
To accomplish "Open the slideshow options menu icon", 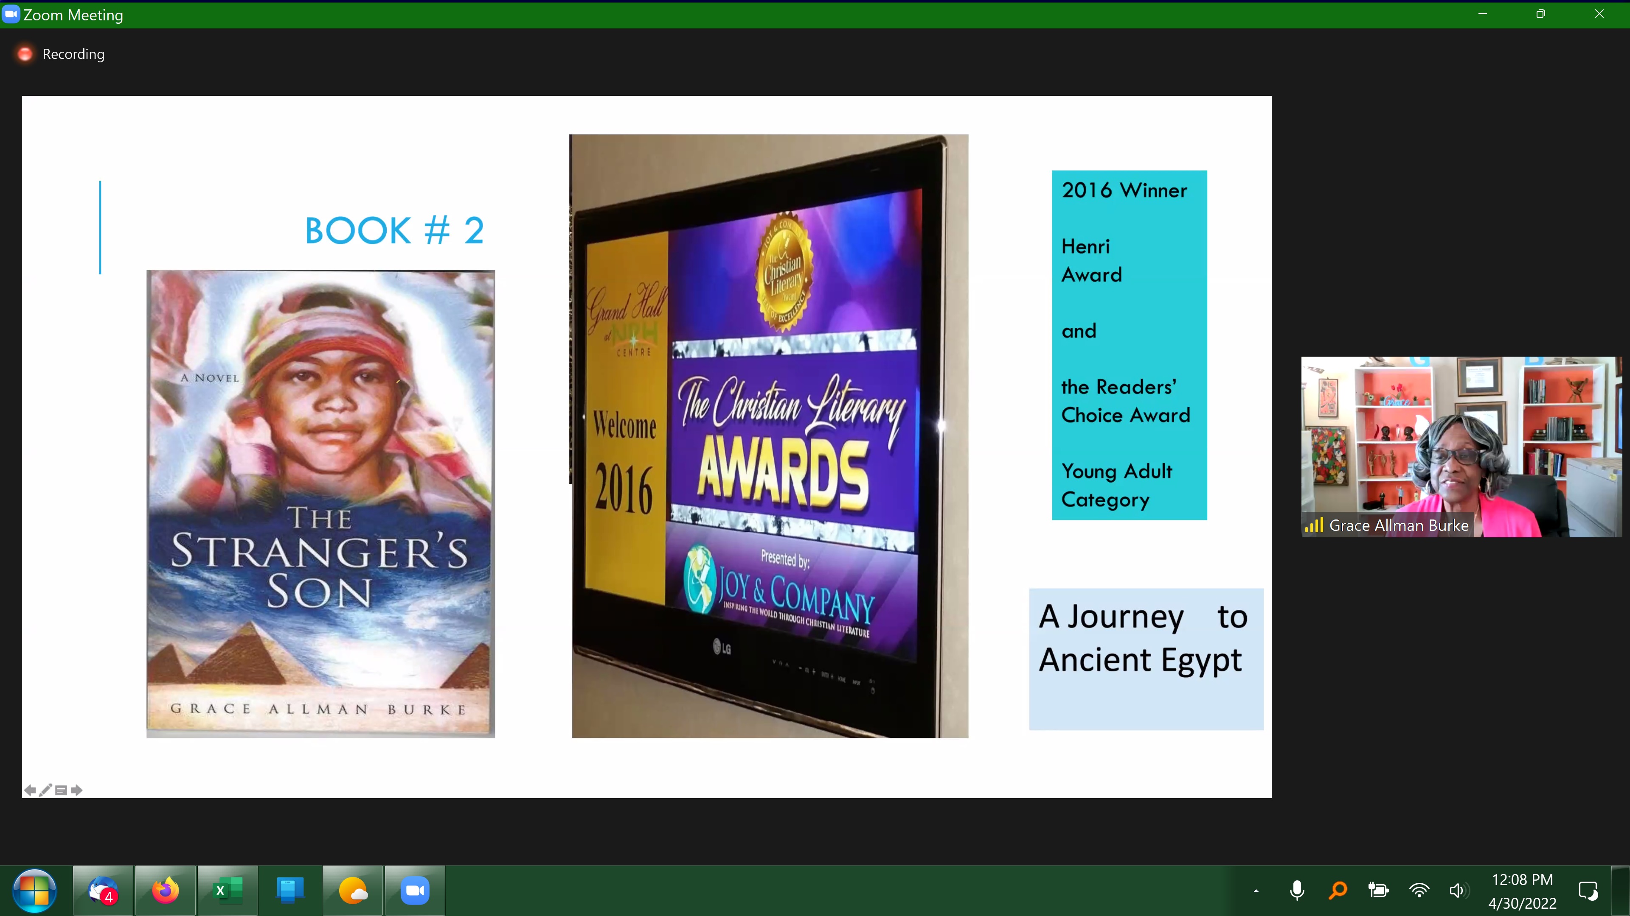I will click(62, 790).
